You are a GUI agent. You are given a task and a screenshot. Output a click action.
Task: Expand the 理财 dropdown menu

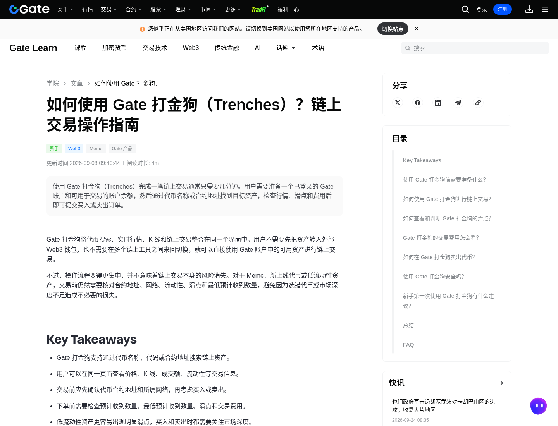coord(183,9)
